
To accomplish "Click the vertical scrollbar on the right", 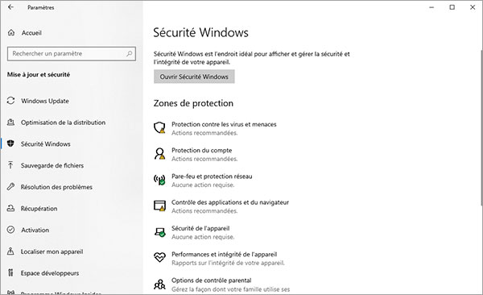I will (x=481, y=127).
